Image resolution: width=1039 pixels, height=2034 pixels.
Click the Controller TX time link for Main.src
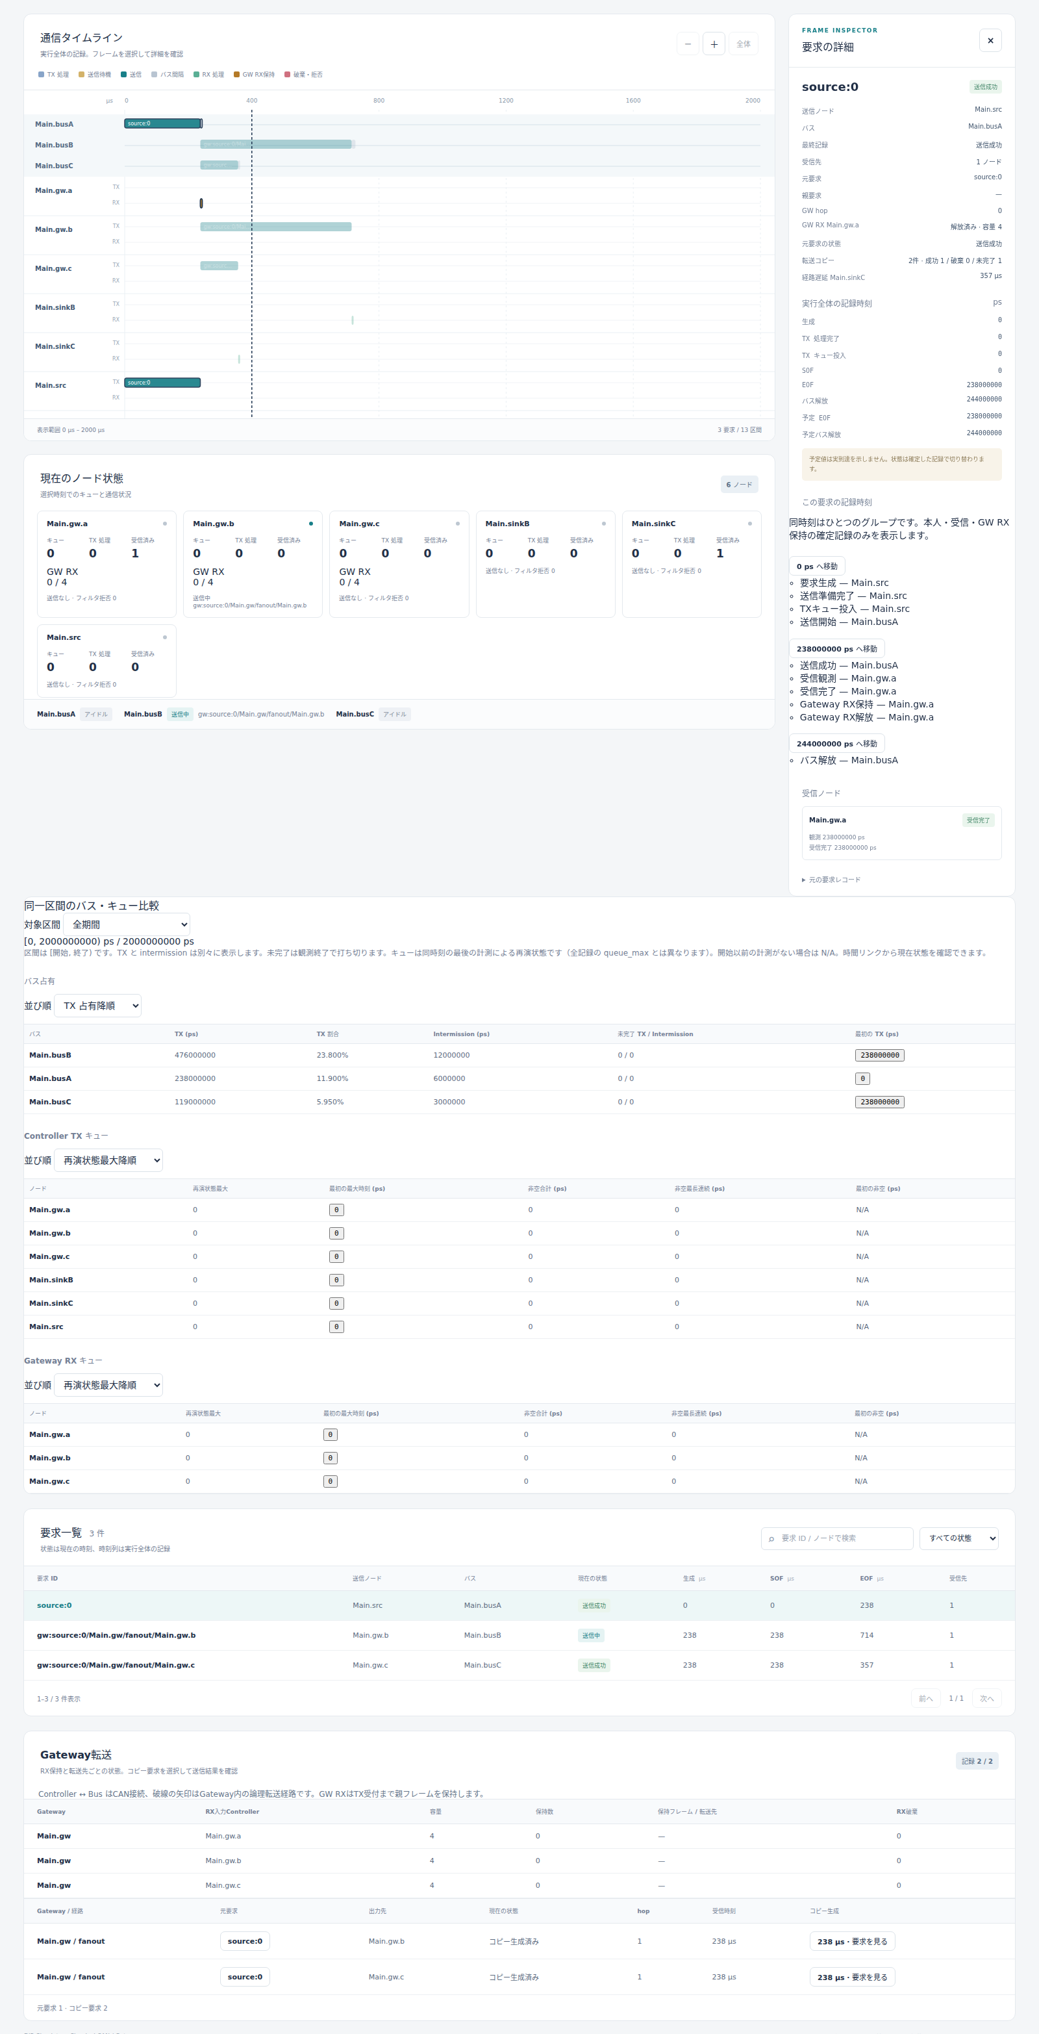click(336, 1327)
